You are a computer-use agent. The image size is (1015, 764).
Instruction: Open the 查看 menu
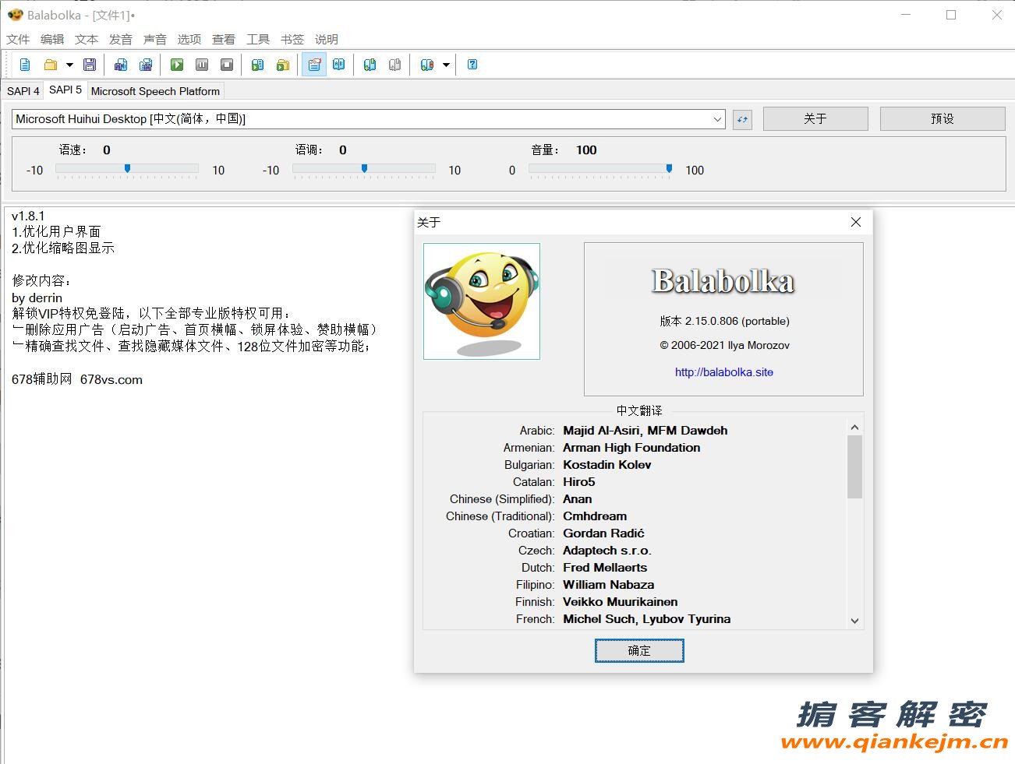[x=224, y=39]
